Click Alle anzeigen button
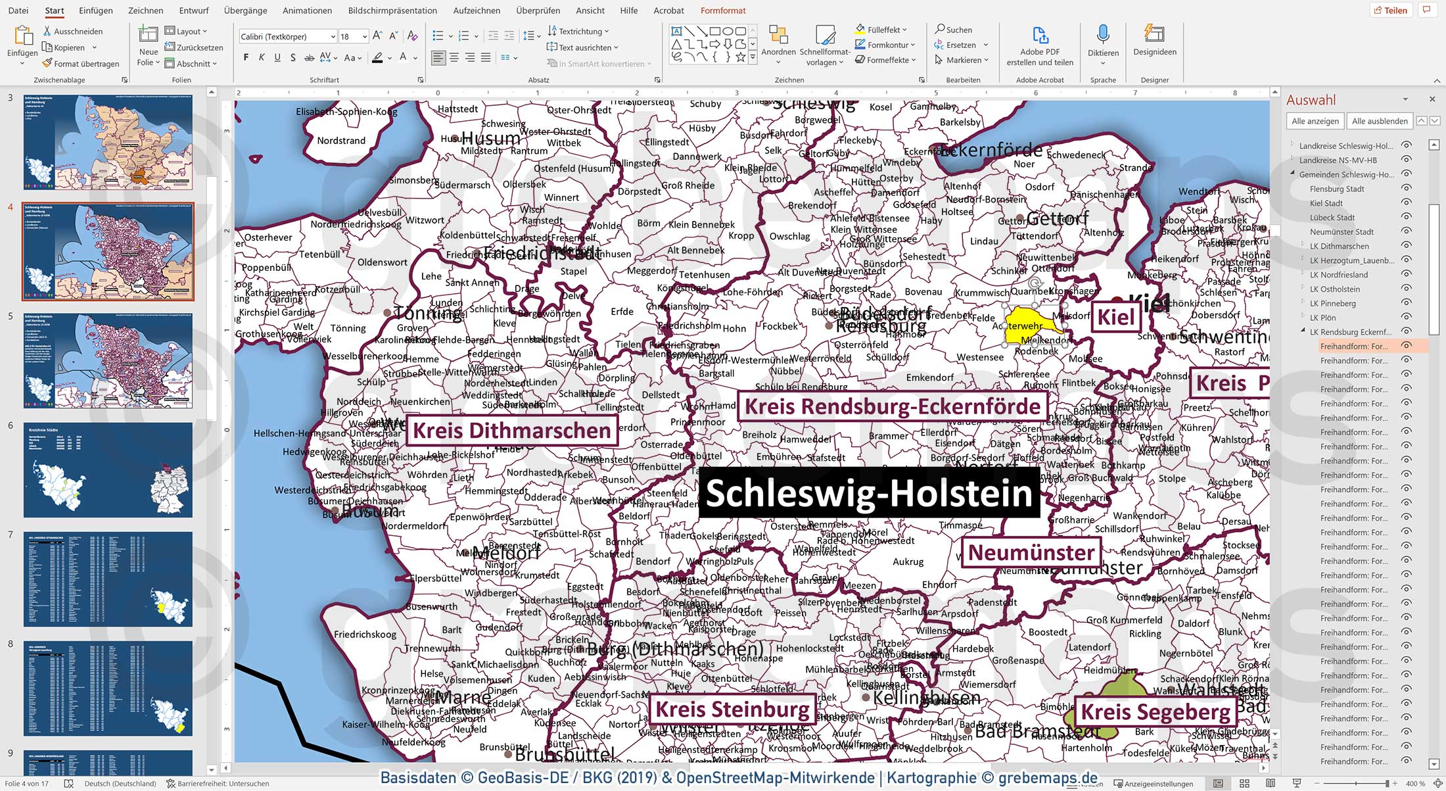Image resolution: width=1446 pixels, height=791 pixels. tap(1315, 121)
